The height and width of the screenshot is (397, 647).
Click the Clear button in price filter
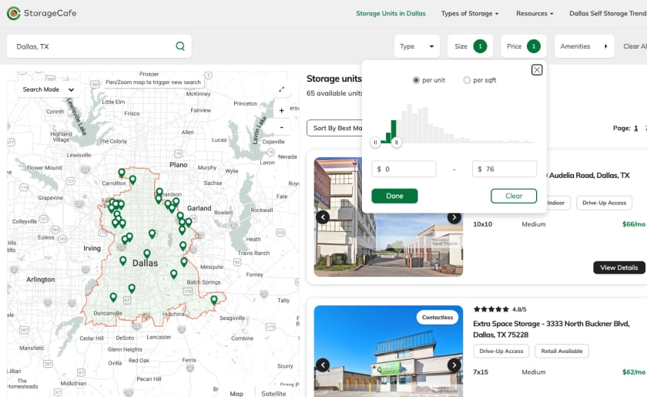coord(514,196)
